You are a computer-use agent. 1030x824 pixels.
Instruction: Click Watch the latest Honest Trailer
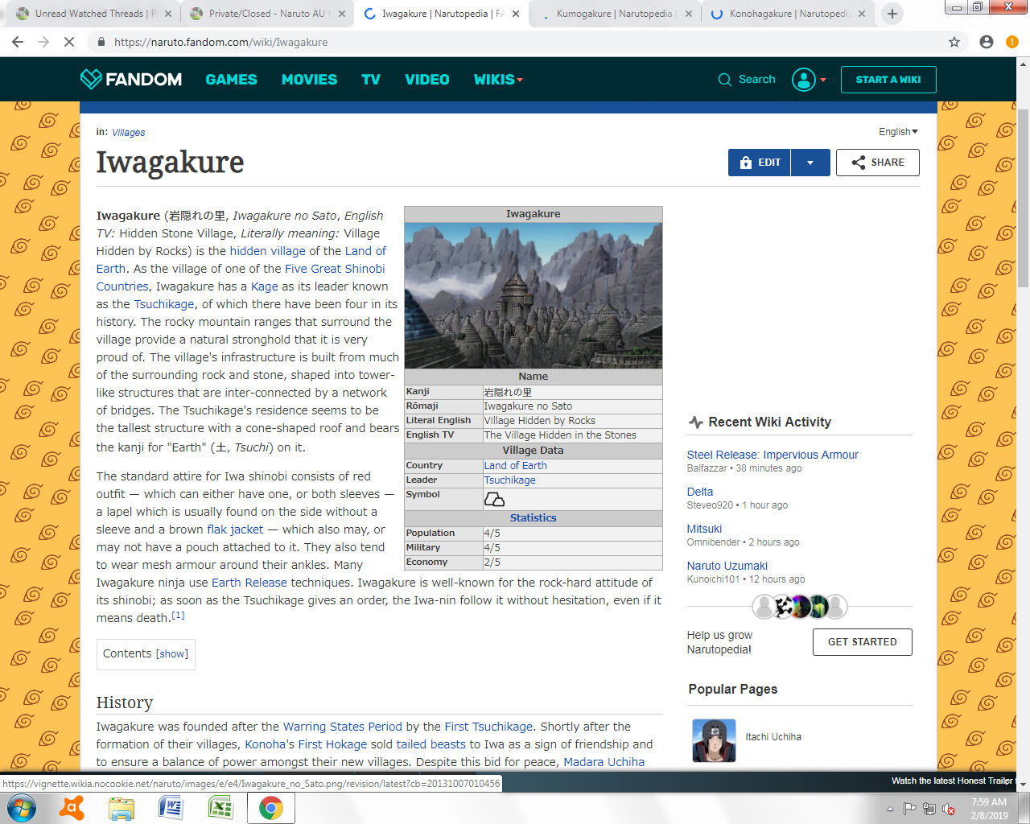[952, 781]
